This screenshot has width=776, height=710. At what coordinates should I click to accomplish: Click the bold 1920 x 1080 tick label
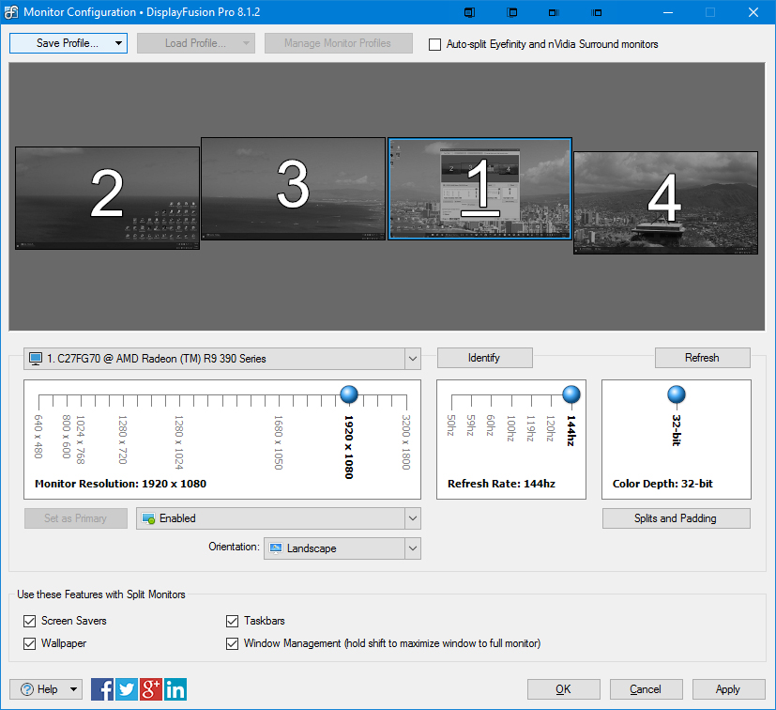pos(349,447)
